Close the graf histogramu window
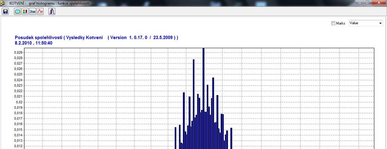The height and width of the screenshot is (149, 387). click(x=379, y=3)
